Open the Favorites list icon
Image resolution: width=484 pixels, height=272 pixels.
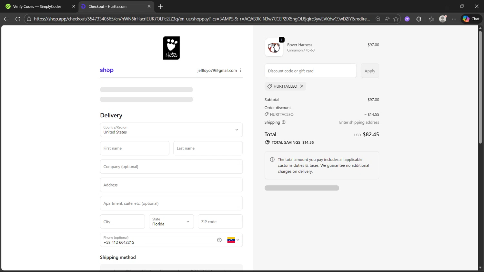pos(431,19)
